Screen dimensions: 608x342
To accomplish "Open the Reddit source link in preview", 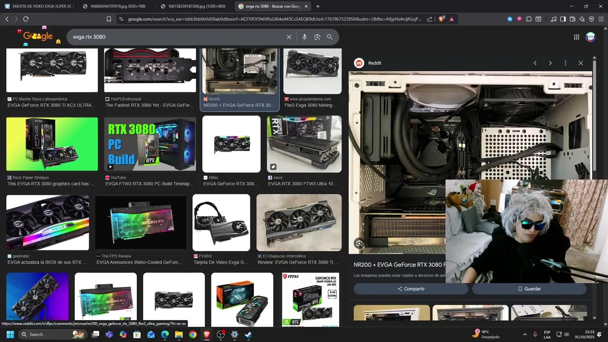I will tap(369, 63).
